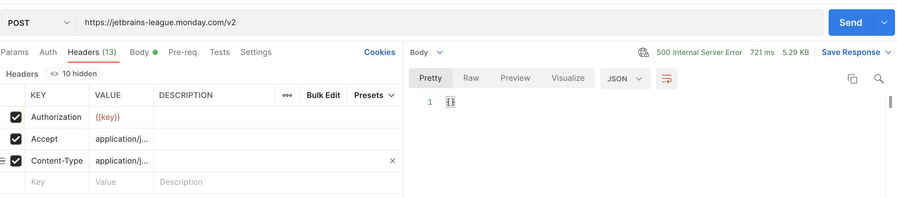Open the Cookies link
The width and height of the screenshot is (897, 198).
[x=379, y=52]
